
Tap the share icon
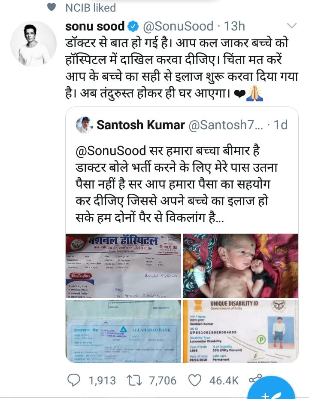pyautogui.click(x=255, y=379)
